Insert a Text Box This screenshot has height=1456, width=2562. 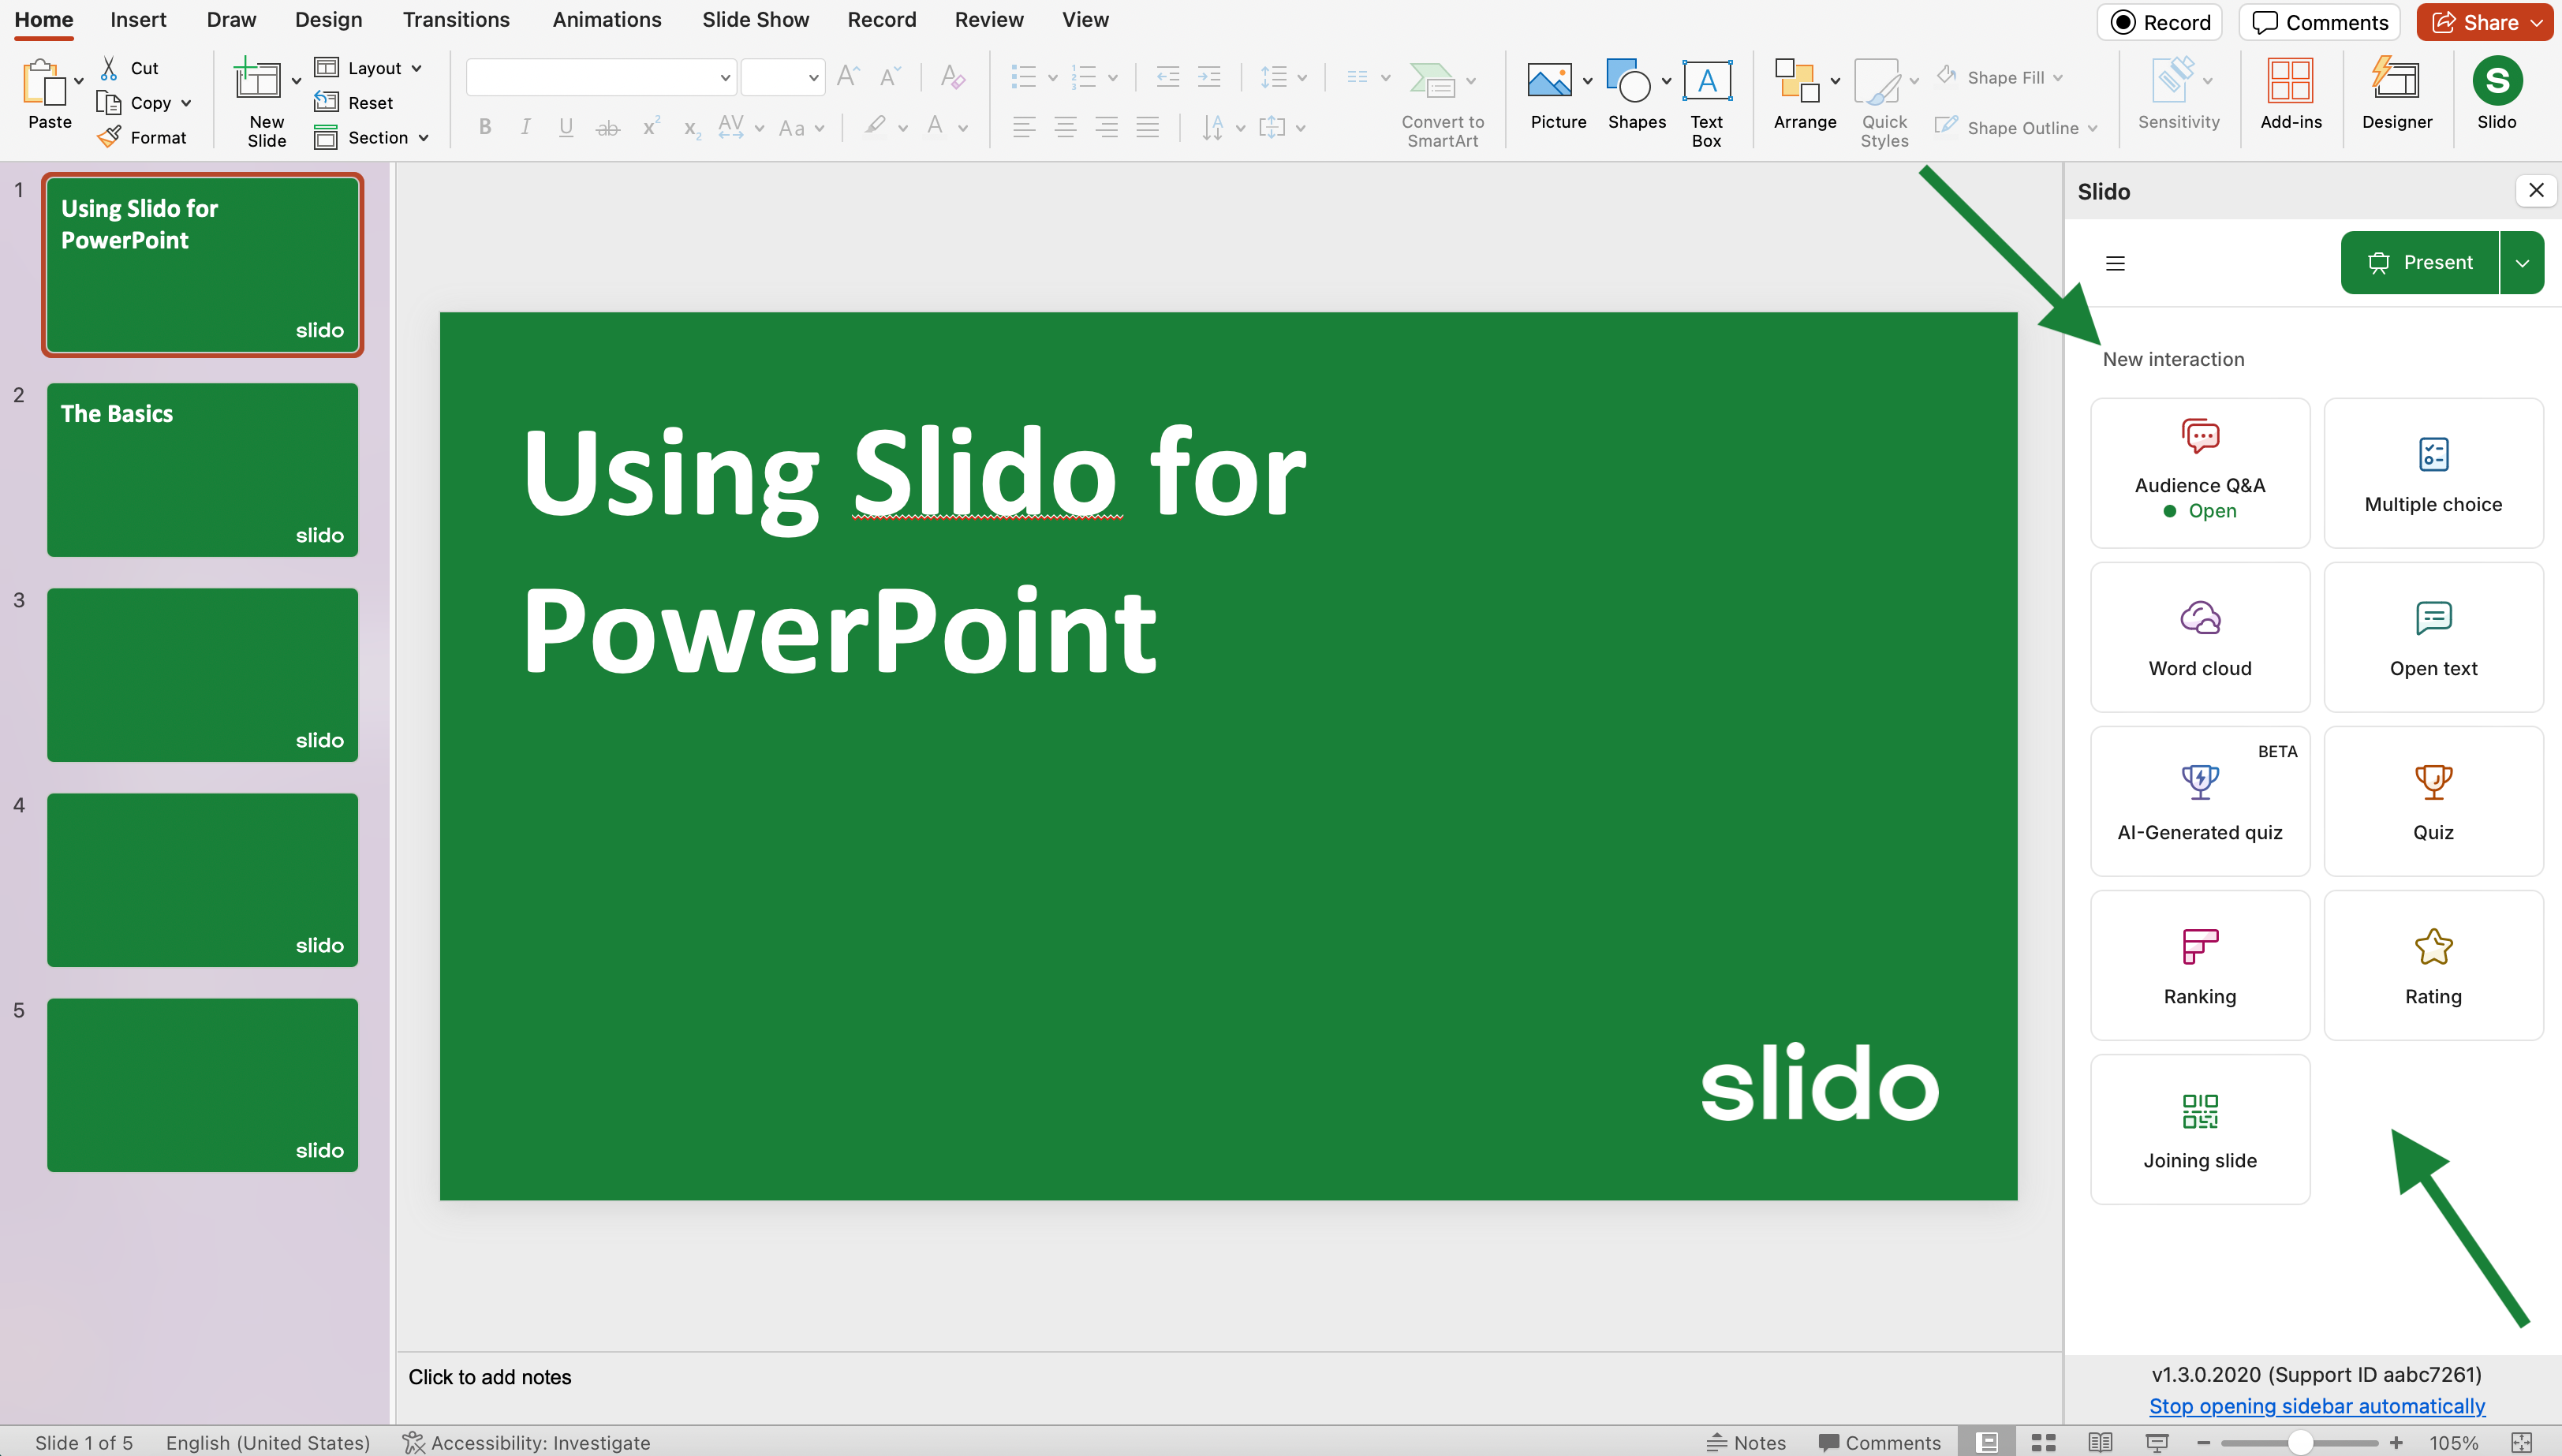click(x=1706, y=103)
